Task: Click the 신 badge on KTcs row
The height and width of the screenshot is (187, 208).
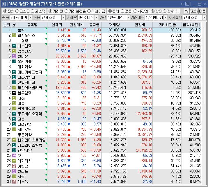Action: pyautogui.click(x=14, y=98)
